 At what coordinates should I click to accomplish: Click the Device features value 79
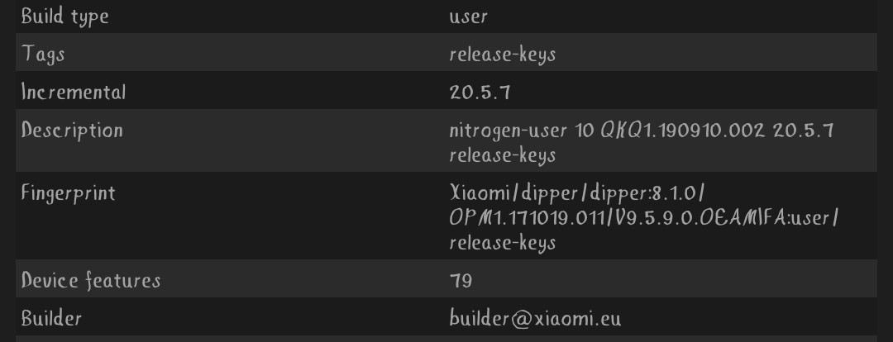[461, 281]
